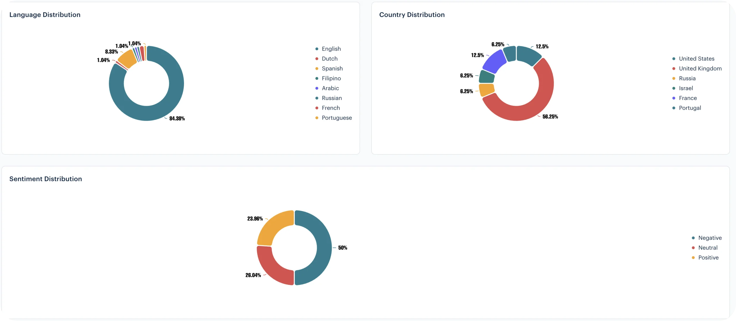Toggle the Neutral sentiment legend entry
This screenshot has height=321, width=736.
pos(704,248)
